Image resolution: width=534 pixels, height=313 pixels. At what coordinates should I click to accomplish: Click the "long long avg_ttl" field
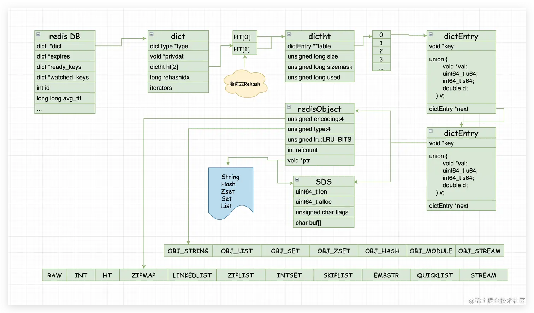click(65, 98)
